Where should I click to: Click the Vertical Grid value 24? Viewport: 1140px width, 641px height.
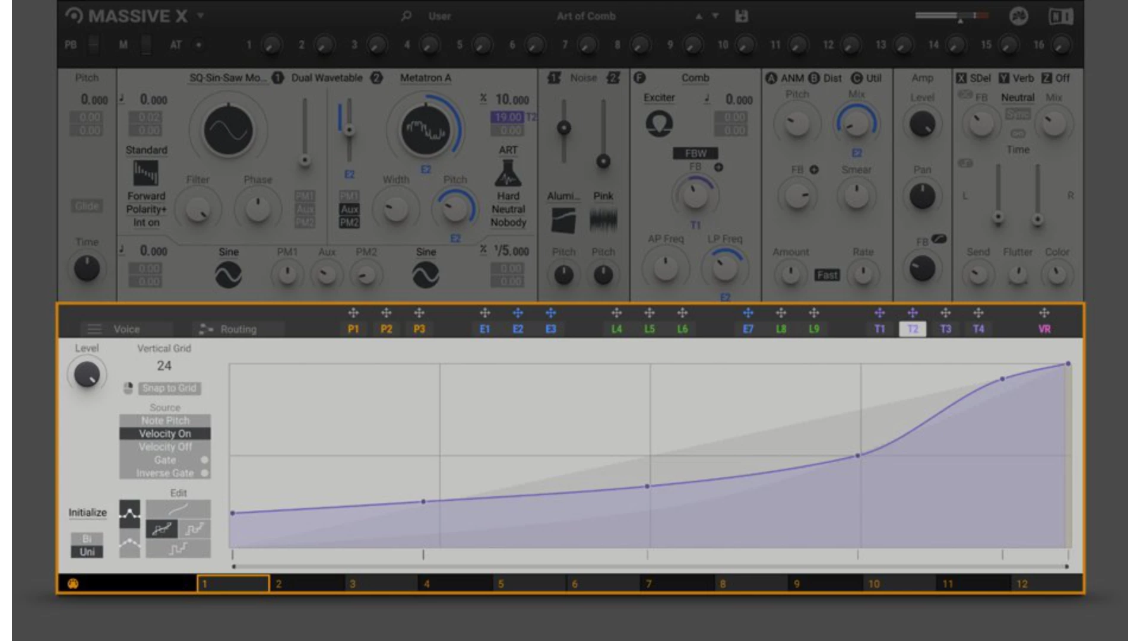[x=164, y=366]
